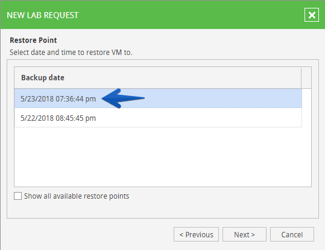Close the New Lab Request dialog
The width and height of the screenshot is (325, 250).
312,15
